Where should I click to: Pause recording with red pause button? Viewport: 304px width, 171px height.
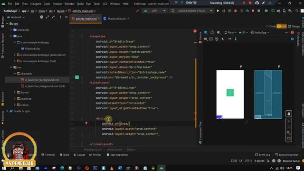pyautogui.click(x=244, y=3)
